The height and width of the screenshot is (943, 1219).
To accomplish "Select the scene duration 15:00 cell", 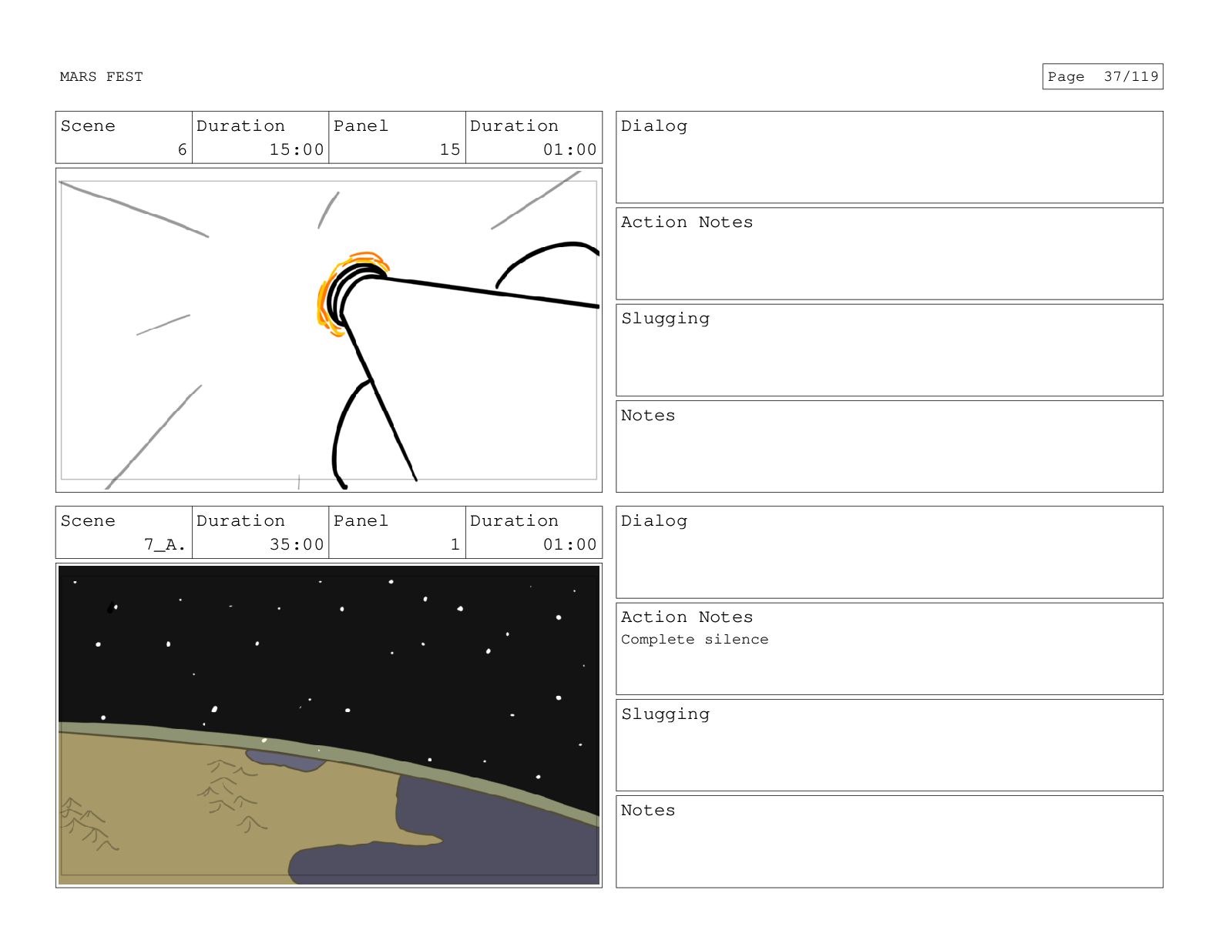I will (260, 137).
